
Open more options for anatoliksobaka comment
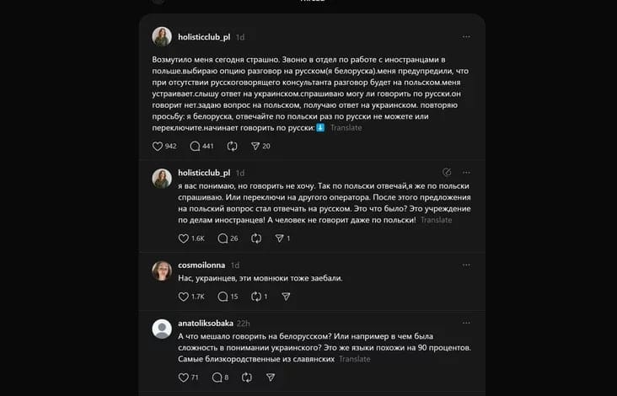[x=466, y=323]
